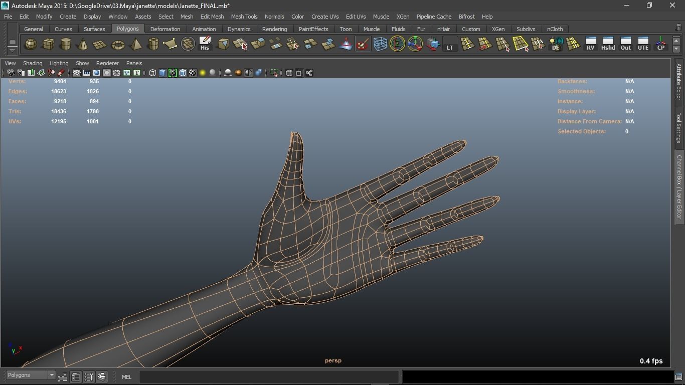Open the UTE UV Texture Editor icon
This screenshot has width=685, height=385.
[x=643, y=44]
